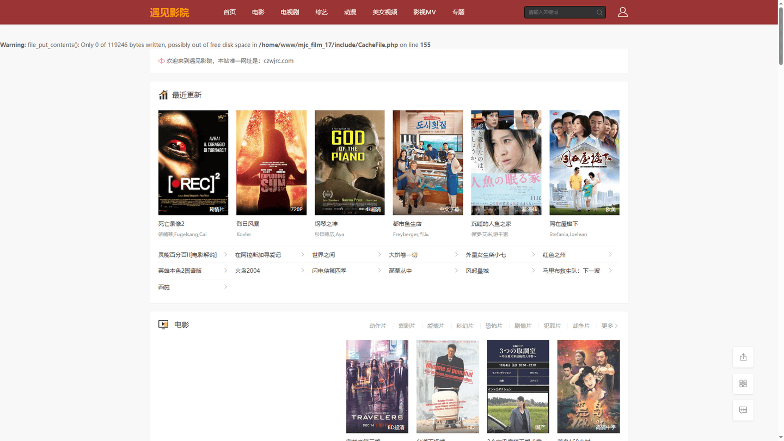Click the 电影 section heading
Screen dimensions: 784x441
[182, 324]
